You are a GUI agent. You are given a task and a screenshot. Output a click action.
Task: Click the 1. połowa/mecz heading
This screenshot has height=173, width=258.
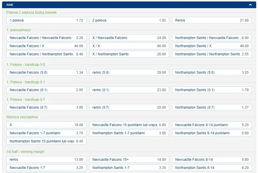(19, 30)
